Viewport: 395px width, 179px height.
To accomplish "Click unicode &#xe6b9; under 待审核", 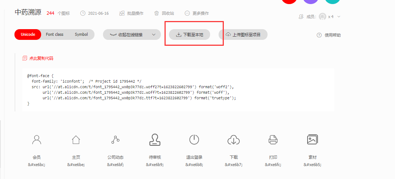I will 155,165.
